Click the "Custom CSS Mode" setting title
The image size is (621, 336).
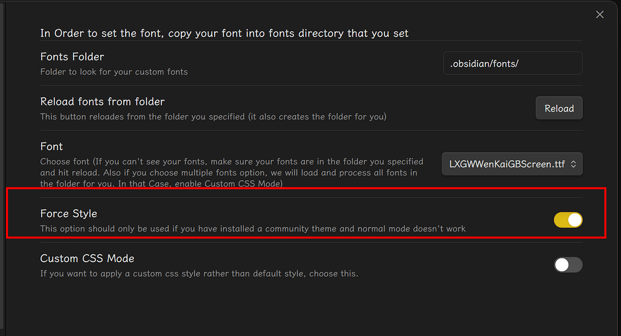pos(87,258)
